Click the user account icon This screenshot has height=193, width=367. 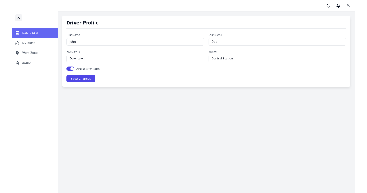point(348,6)
